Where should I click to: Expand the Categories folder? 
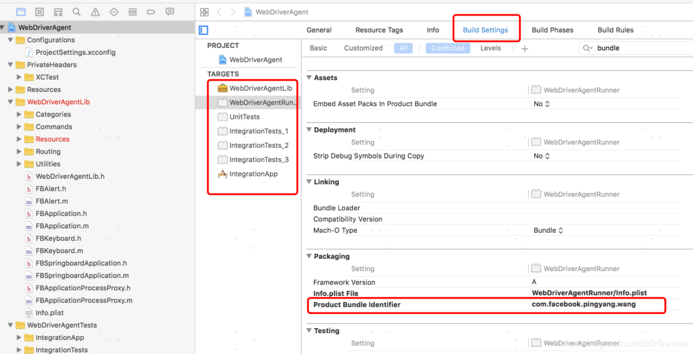19,114
